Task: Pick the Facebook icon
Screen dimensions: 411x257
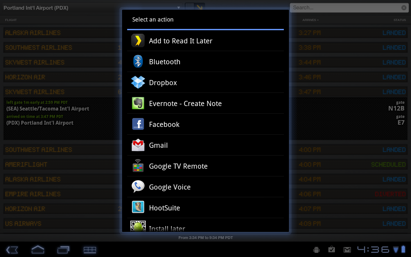Action: tap(138, 124)
